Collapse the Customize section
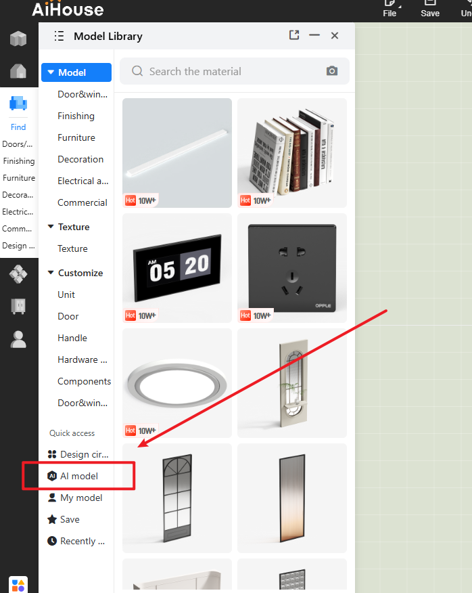Image resolution: width=472 pixels, height=593 pixels. [51, 273]
